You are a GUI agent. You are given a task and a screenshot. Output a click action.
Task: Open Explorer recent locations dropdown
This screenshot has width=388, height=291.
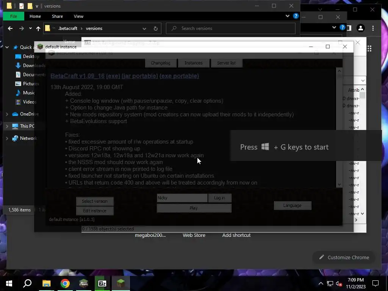(30, 28)
